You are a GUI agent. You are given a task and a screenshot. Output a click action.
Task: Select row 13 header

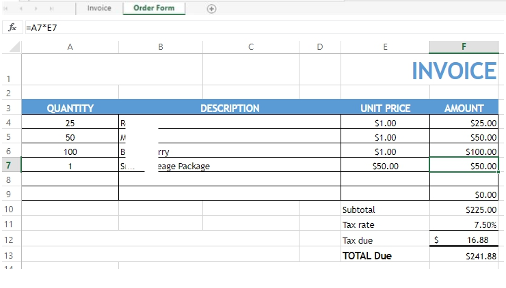[x=12, y=255]
